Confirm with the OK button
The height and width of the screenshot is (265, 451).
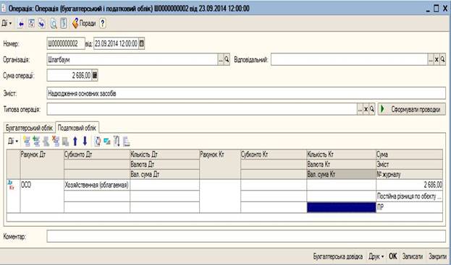click(392, 256)
